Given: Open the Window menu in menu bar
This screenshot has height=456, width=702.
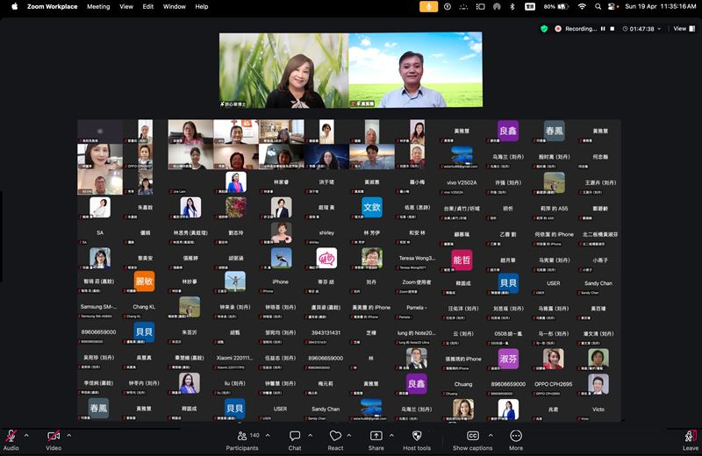Looking at the screenshot, I should (174, 6).
